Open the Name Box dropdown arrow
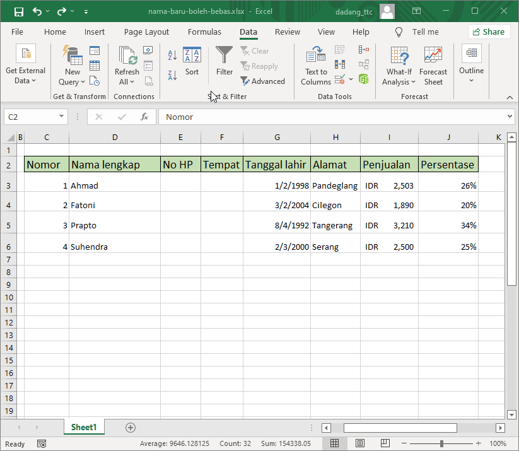The width and height of the screenshot is (519, 451). pos(61,117)
